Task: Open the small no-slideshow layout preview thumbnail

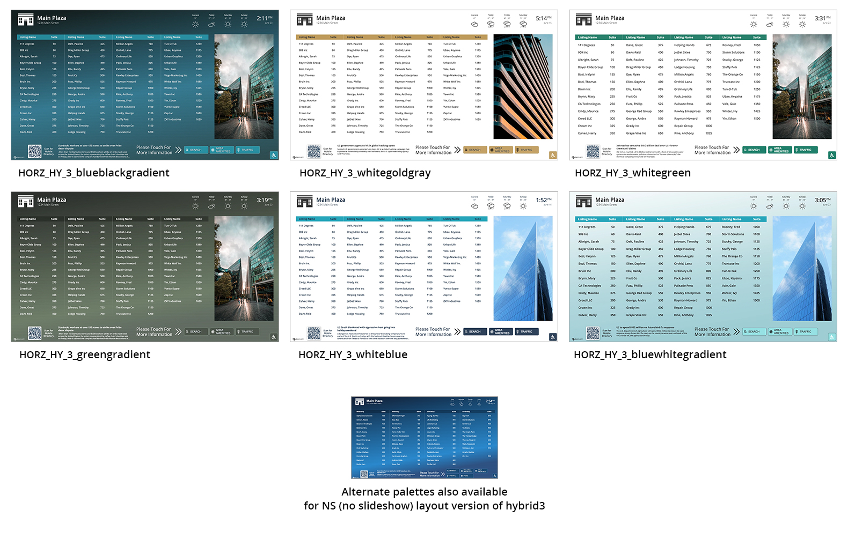Action: pyautogui.click(x=424, y=437)
